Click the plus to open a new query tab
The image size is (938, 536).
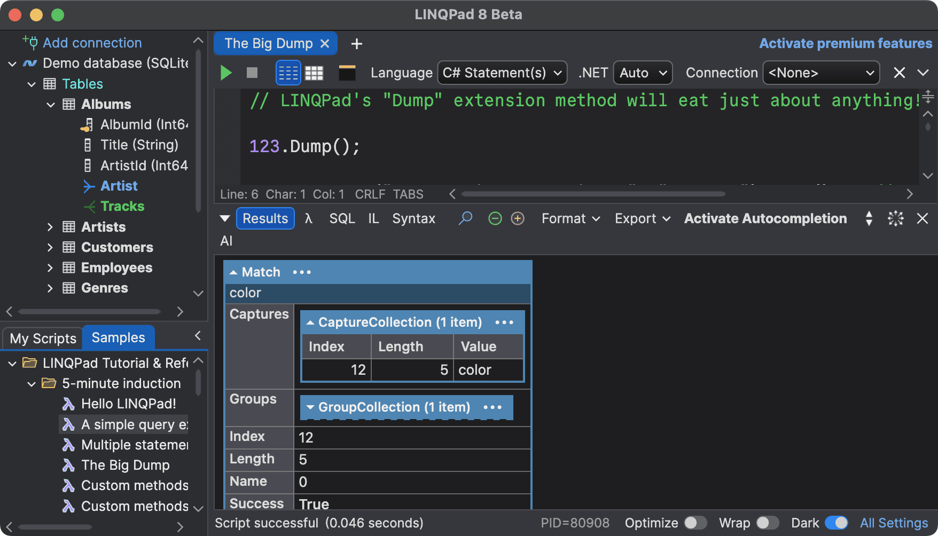356,43
